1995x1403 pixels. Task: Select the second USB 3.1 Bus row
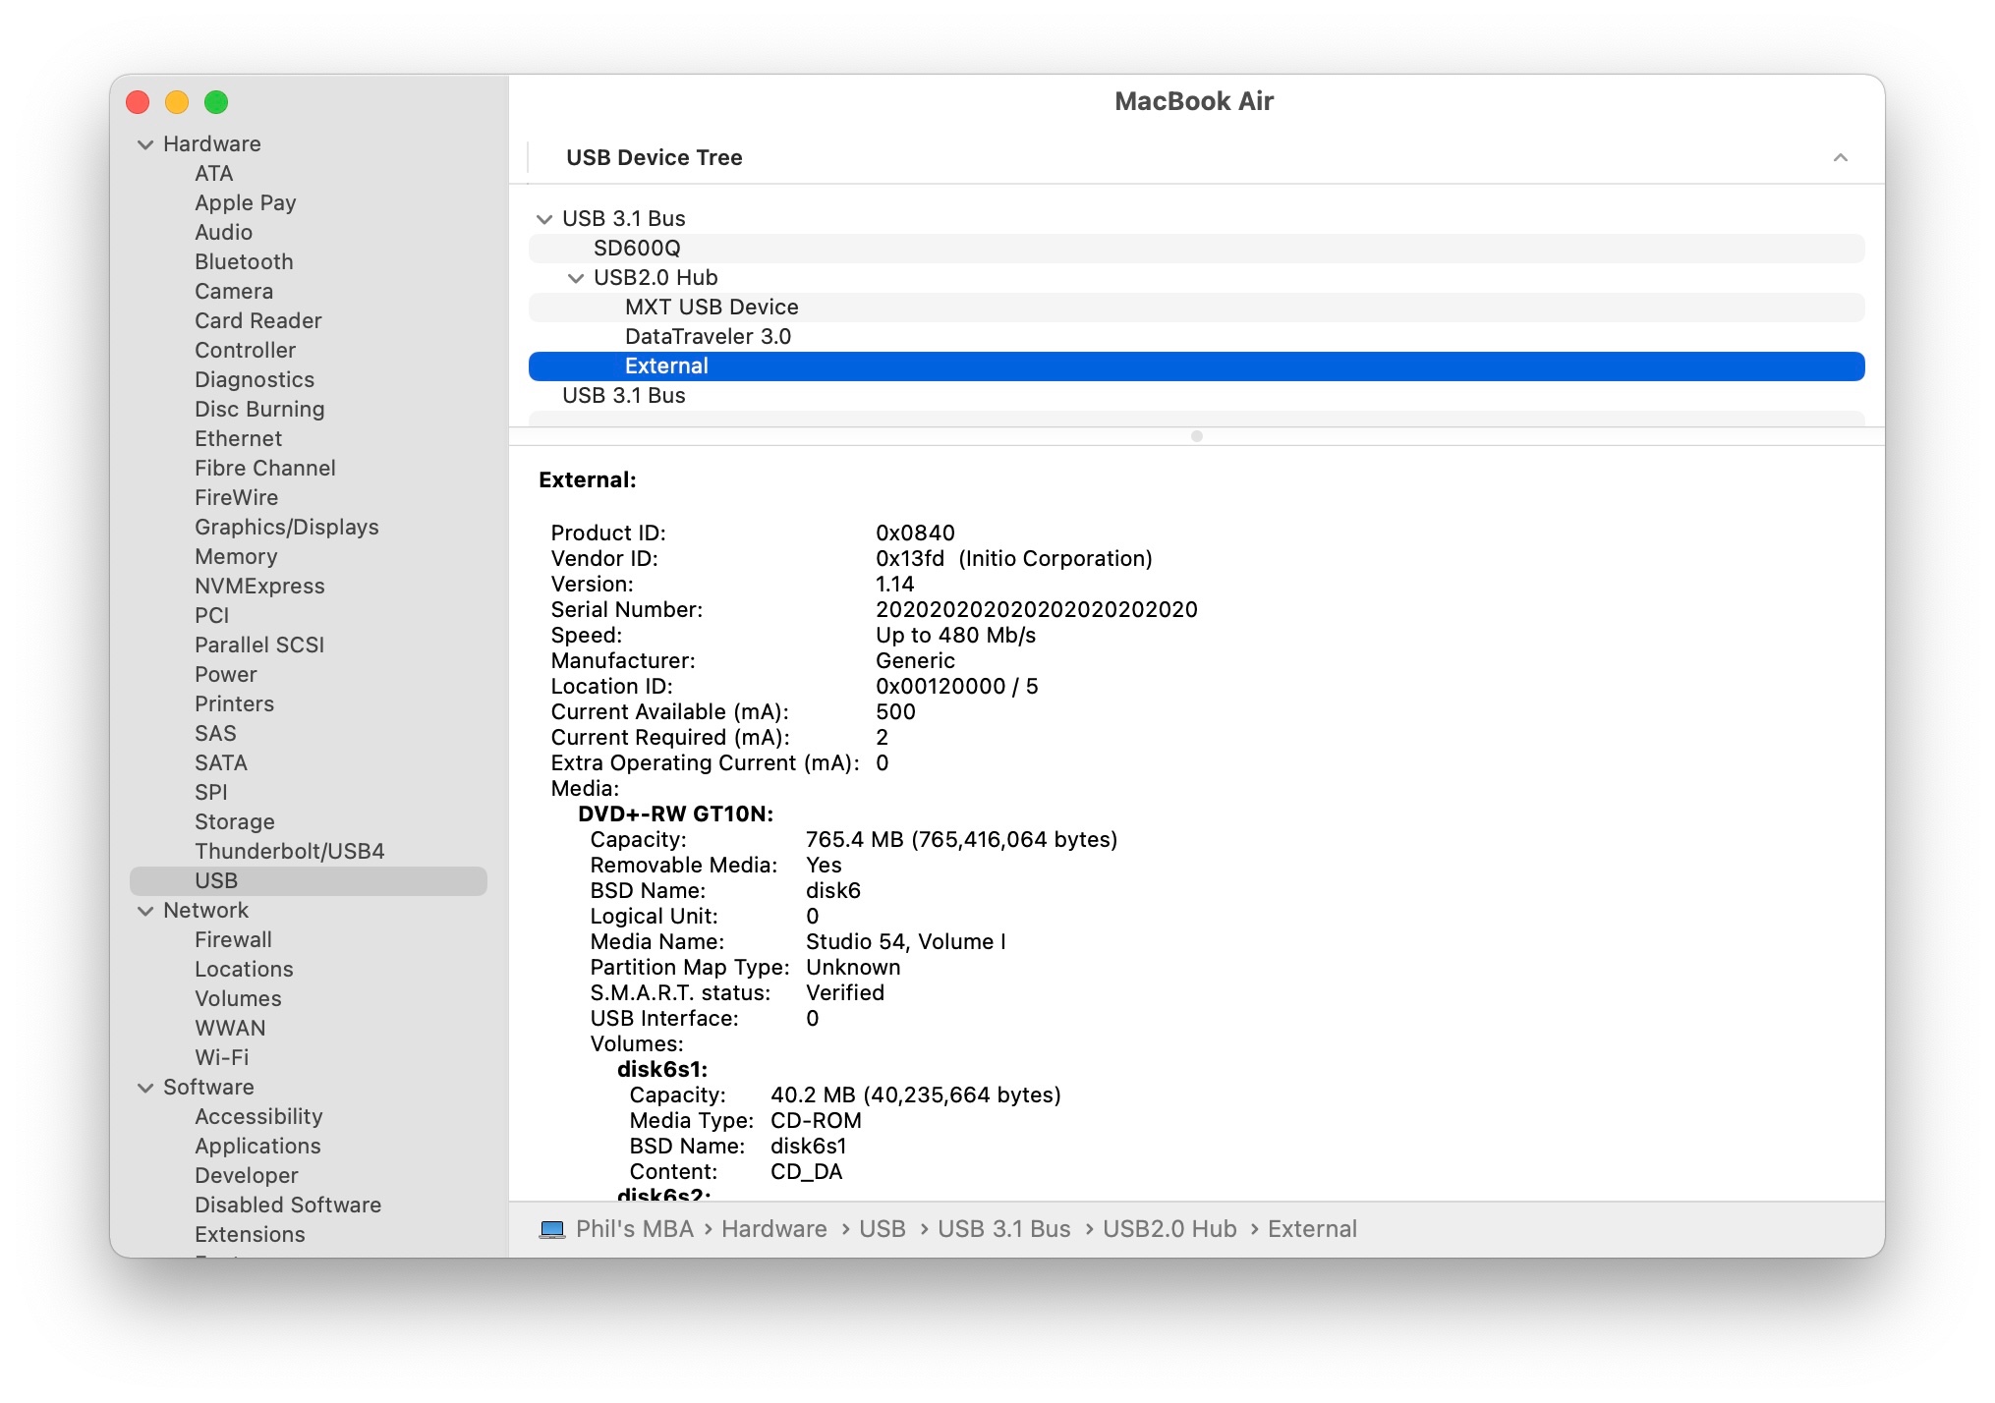click(x=623, y=396)
